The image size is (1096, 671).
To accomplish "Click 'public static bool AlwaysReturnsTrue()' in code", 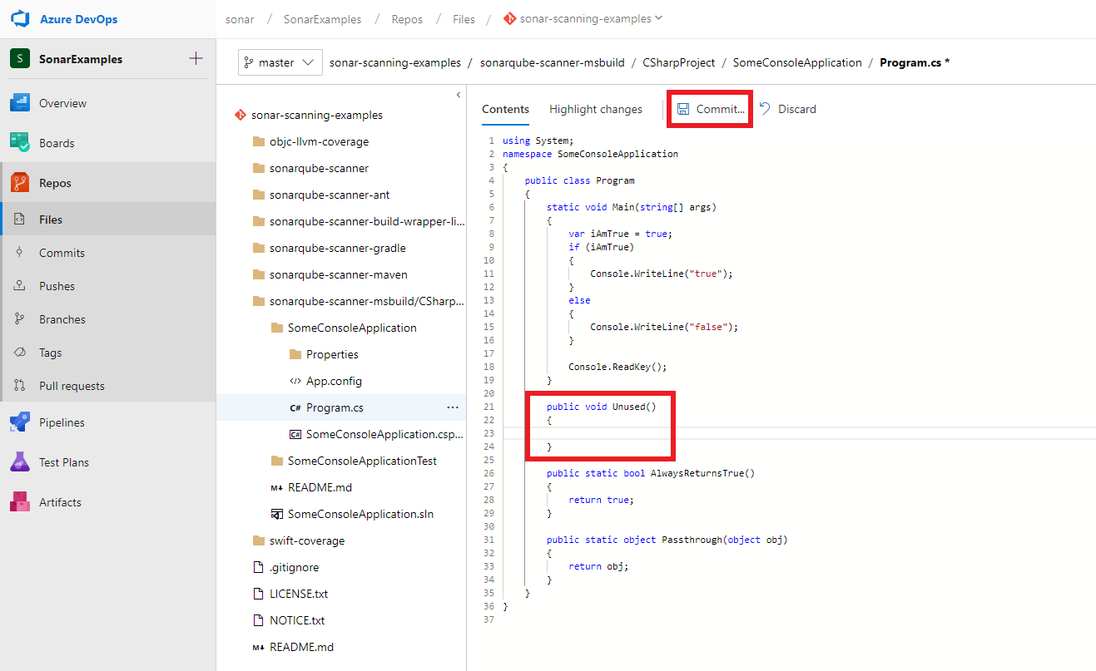I will (x=651, y=473).
